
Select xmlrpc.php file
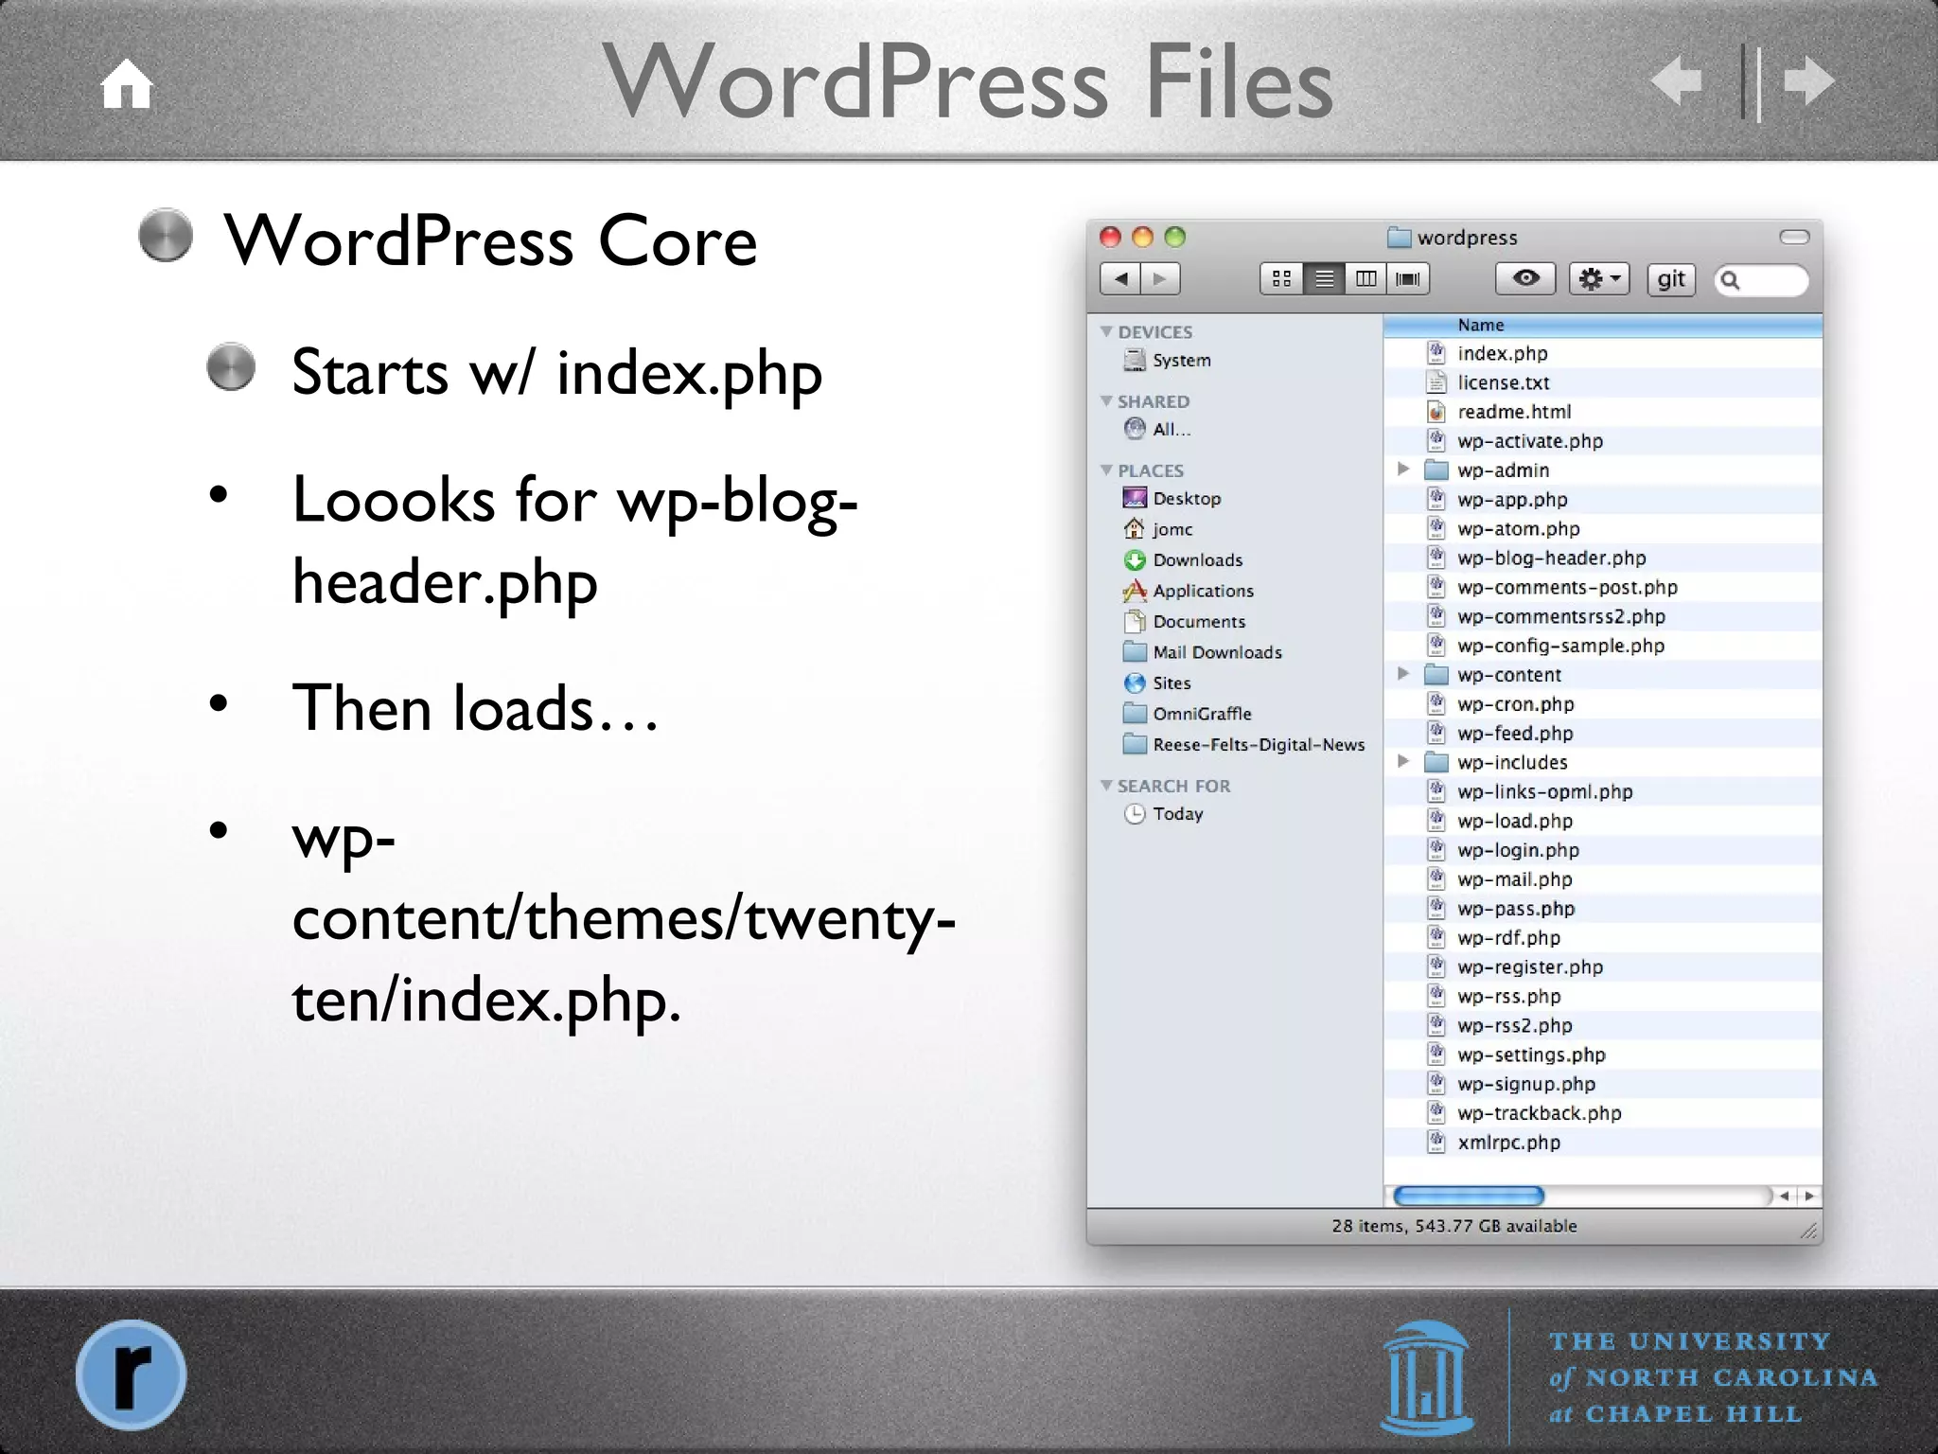(x=1602, y=1143)
